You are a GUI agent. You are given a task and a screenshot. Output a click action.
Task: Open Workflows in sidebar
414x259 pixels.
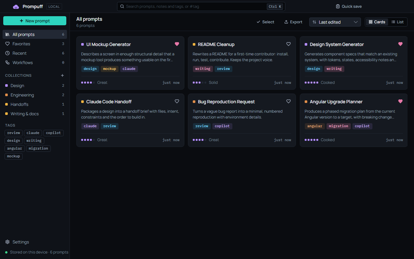point(35,62)
